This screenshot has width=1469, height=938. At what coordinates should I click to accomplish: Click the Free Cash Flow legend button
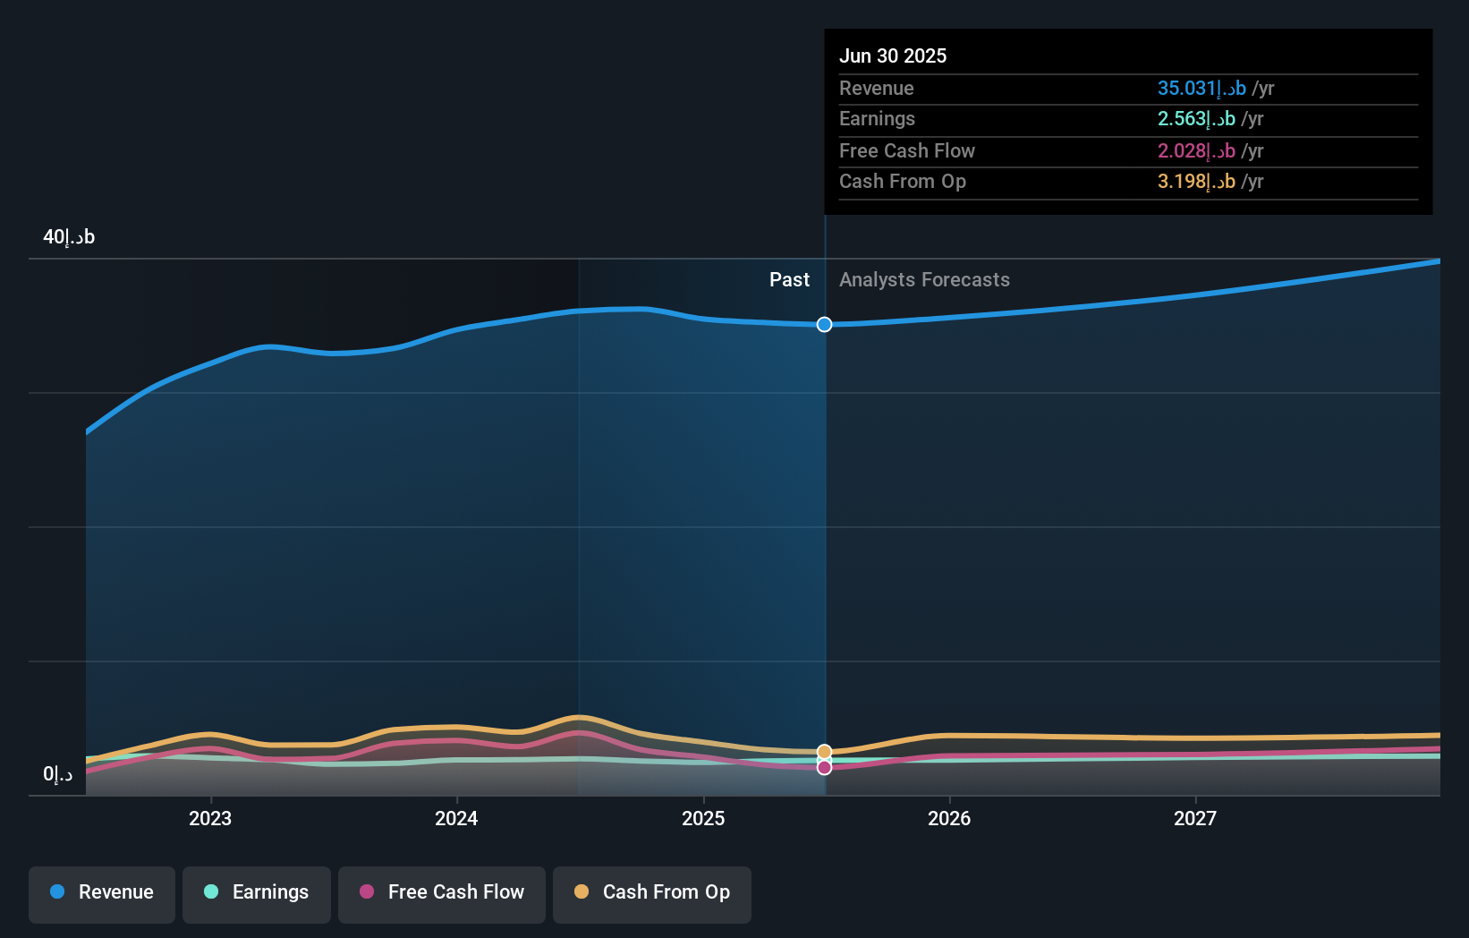441,894
